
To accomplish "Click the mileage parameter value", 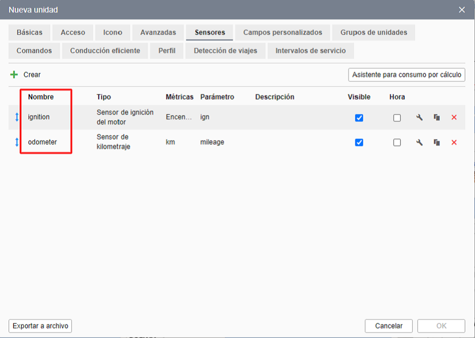I will pyautogui.click(x=212, y=142).
